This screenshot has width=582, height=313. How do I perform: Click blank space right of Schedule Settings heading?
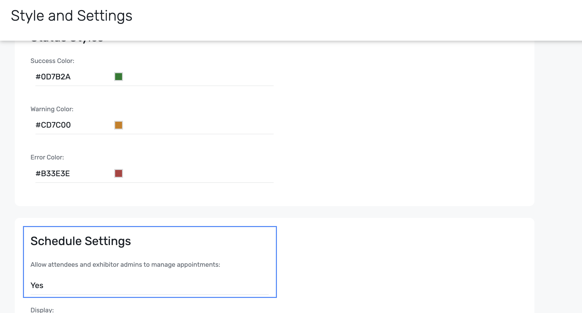203,241
